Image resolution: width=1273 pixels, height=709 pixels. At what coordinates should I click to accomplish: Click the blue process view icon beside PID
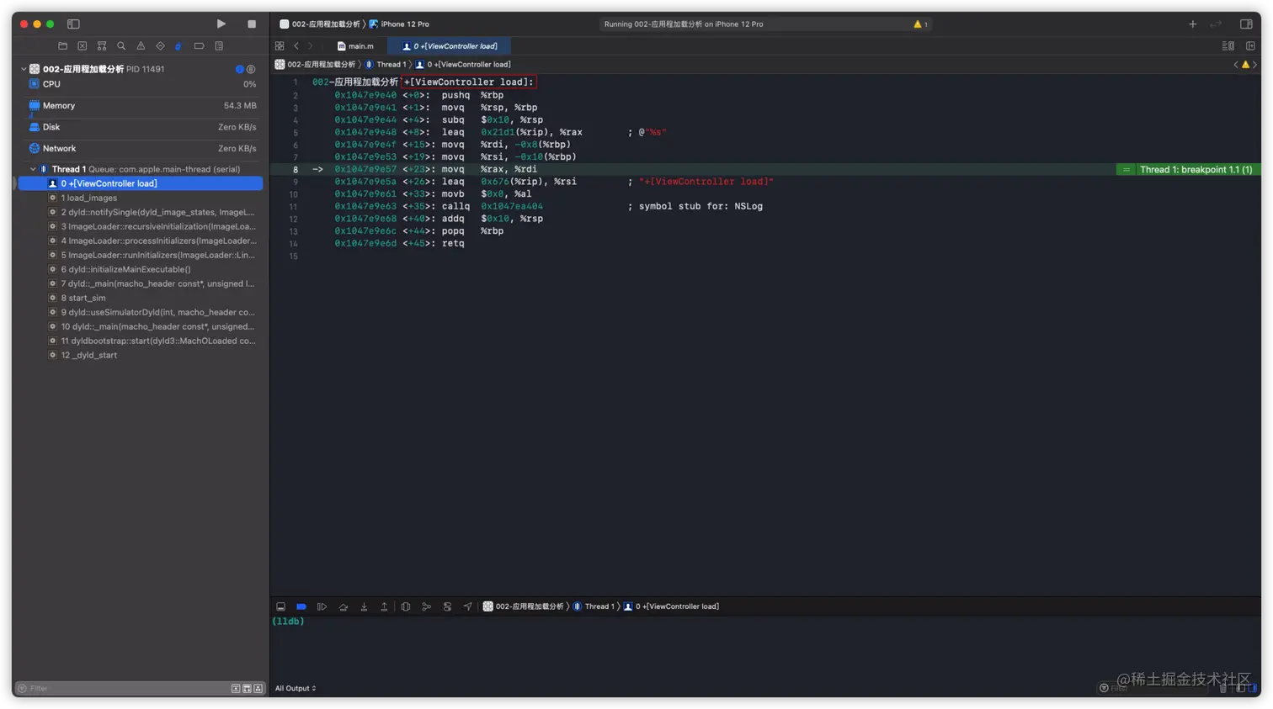point(240,69)
